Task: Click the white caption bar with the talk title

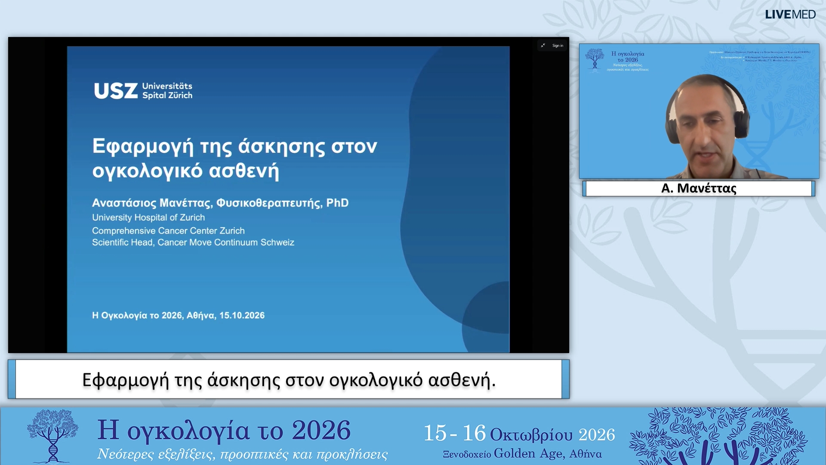Action: (289, 379)
